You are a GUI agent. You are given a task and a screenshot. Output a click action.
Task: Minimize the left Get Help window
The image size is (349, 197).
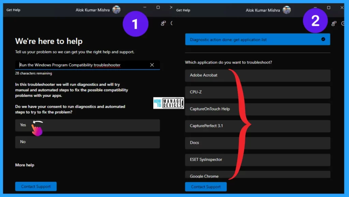click(145, 8)
